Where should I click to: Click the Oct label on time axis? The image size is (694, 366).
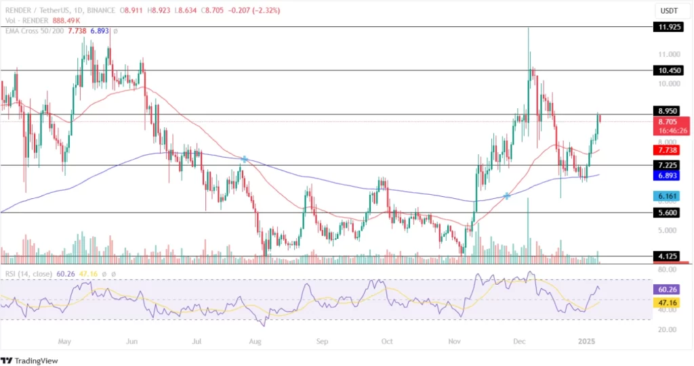click(387, 342)
